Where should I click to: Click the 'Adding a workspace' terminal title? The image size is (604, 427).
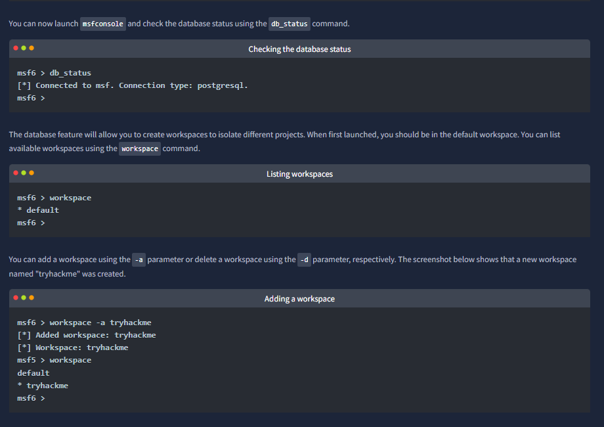(299, 299)
